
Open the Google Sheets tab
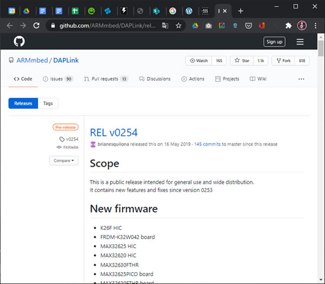click(x=75, y=11)
